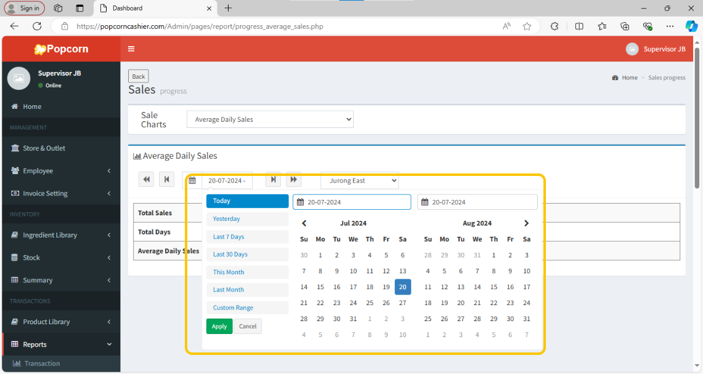Click page vertical scrollbar

pos(697,117)
